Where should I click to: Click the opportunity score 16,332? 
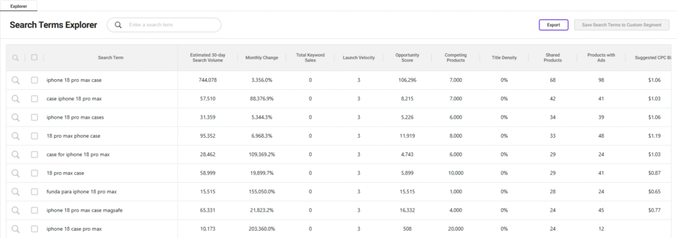coord(407,210)
